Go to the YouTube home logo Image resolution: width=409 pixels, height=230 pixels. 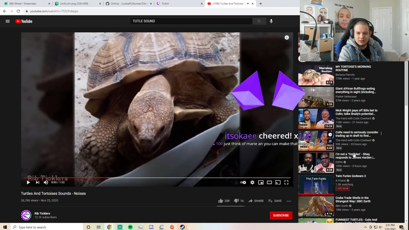pyautogui.click(x=24, y=21)
